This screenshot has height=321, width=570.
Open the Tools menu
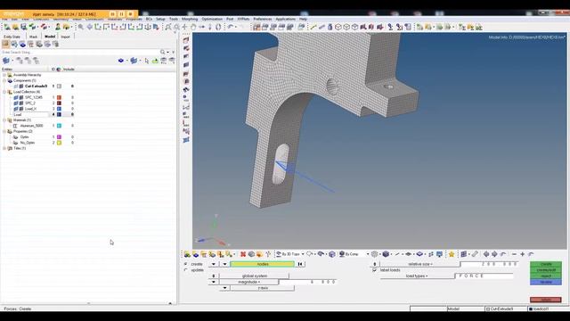pos(174,19)
